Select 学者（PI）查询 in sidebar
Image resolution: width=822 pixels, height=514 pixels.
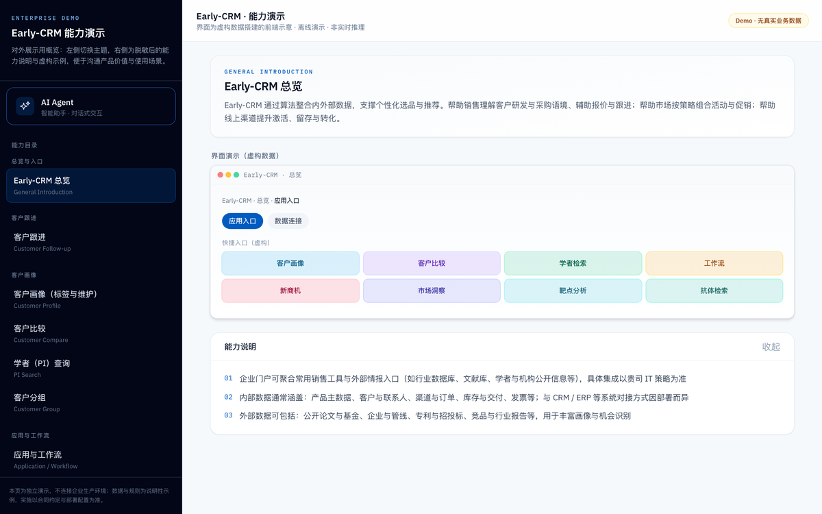click(91, 368)
